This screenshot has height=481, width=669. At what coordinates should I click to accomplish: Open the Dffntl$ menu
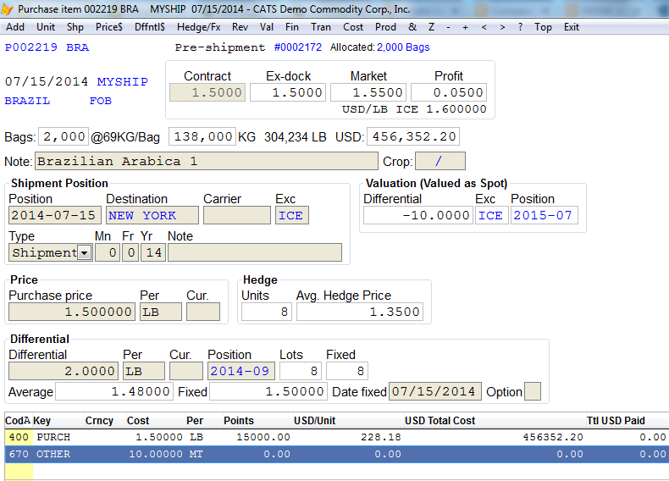point(149,27)
